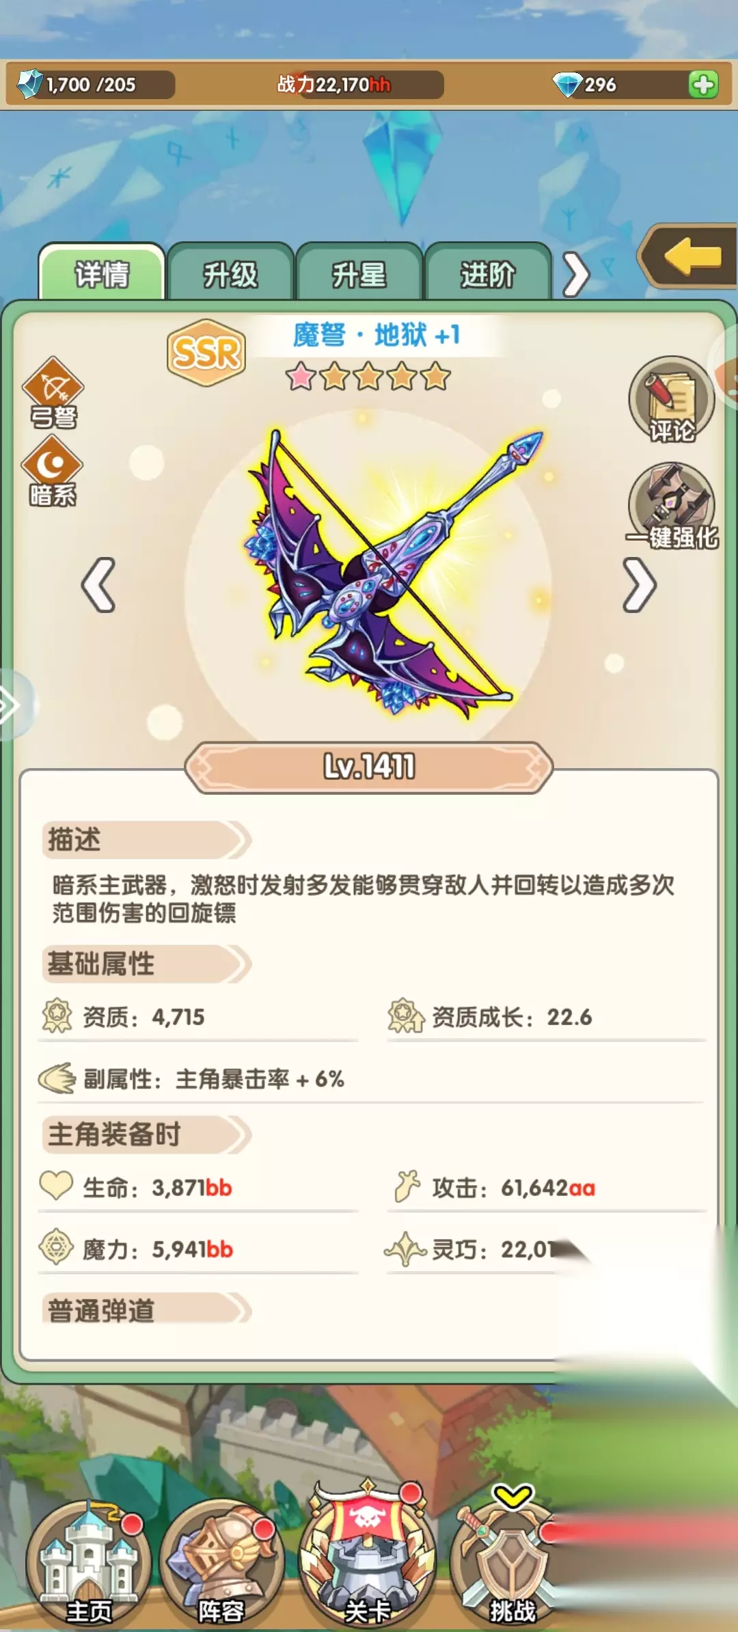Expand the left edge side panel arrow
Viewport: 738px width, 1632px height.
pos(12,705)
